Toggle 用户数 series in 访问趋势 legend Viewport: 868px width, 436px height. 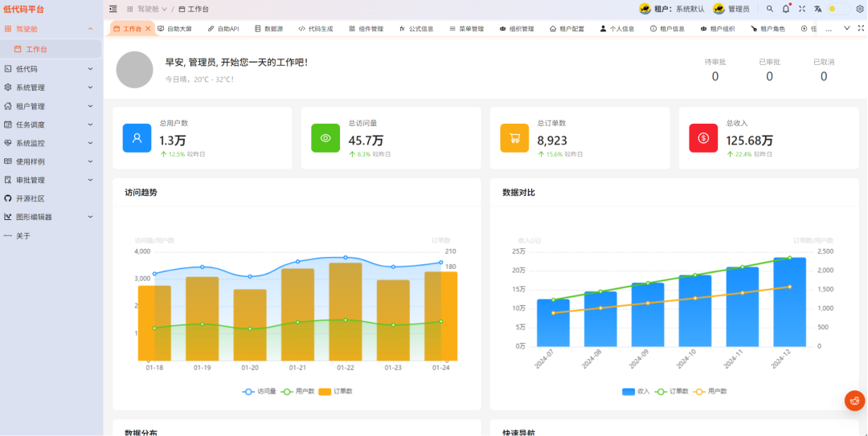click(x=298, y=392)
